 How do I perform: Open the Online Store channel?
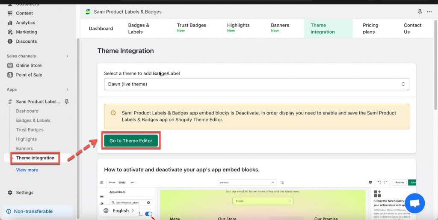click(x=29, y=65)
